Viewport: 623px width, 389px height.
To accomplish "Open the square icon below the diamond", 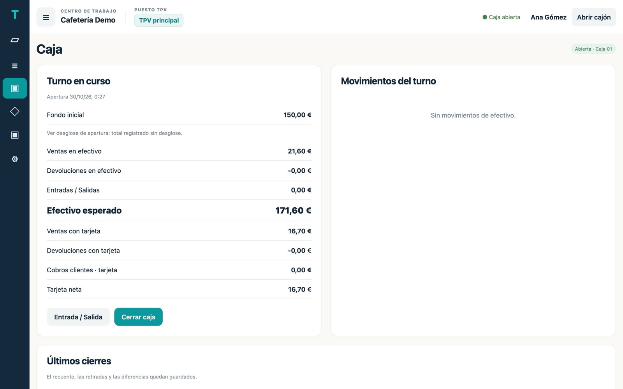I will pyautogui.click(x=15, y=135).
